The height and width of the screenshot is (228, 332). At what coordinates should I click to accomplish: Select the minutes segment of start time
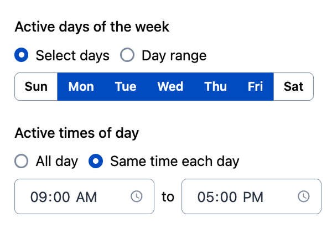(62, 197)
